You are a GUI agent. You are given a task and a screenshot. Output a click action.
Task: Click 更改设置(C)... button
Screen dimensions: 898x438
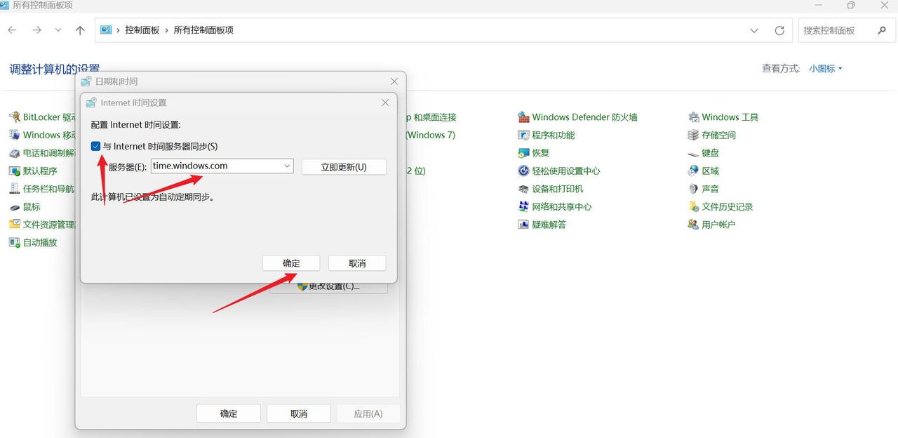coord(328,286)
